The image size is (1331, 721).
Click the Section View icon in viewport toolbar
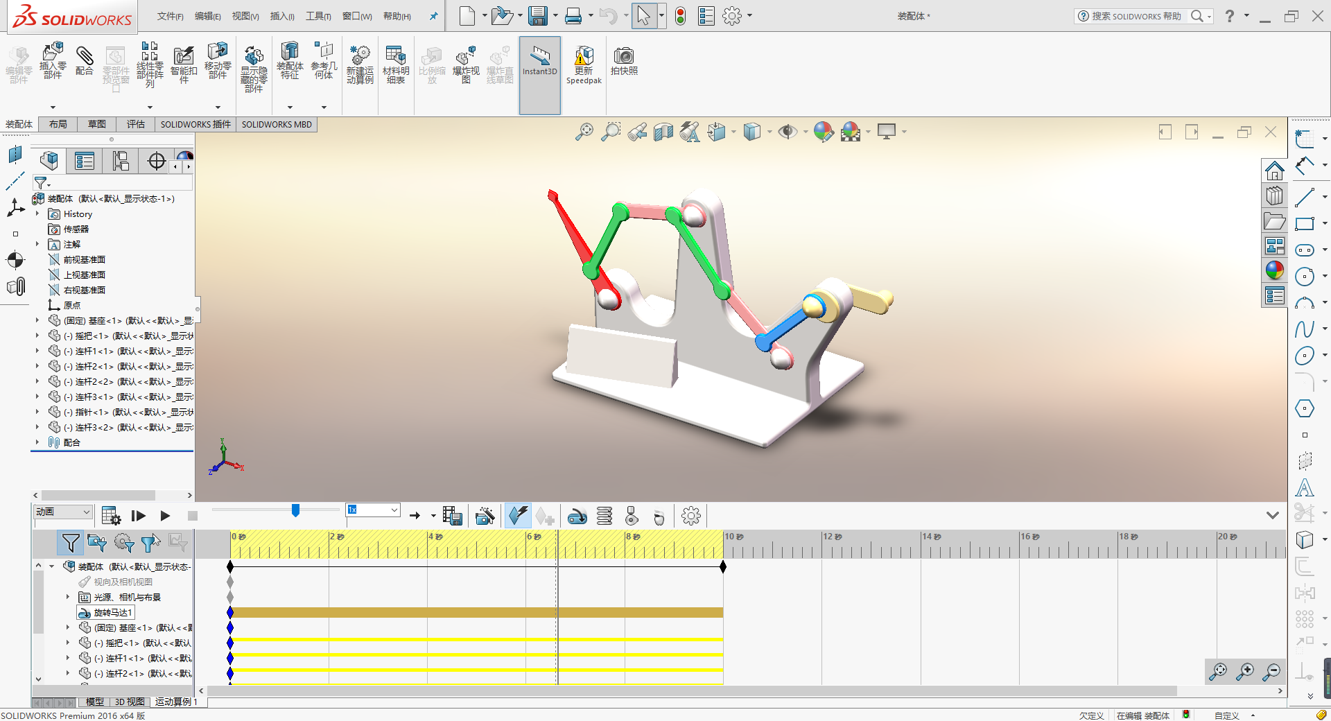click(x=663, y=131)
